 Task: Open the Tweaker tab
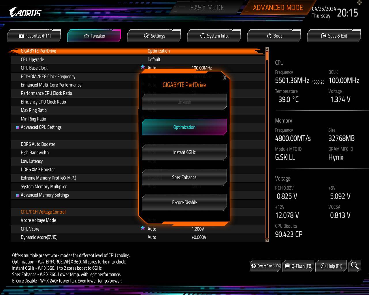point(94,36)
